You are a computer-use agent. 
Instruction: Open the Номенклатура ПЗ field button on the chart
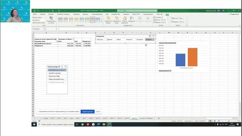[x=165, y=71]
